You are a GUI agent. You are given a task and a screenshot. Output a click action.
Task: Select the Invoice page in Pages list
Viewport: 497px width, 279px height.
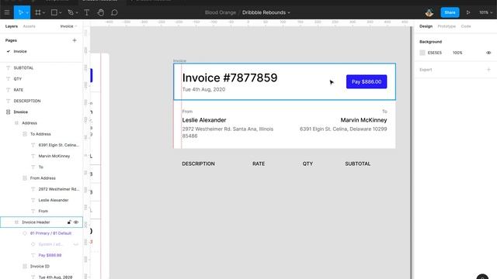click(x=20, y=51)
